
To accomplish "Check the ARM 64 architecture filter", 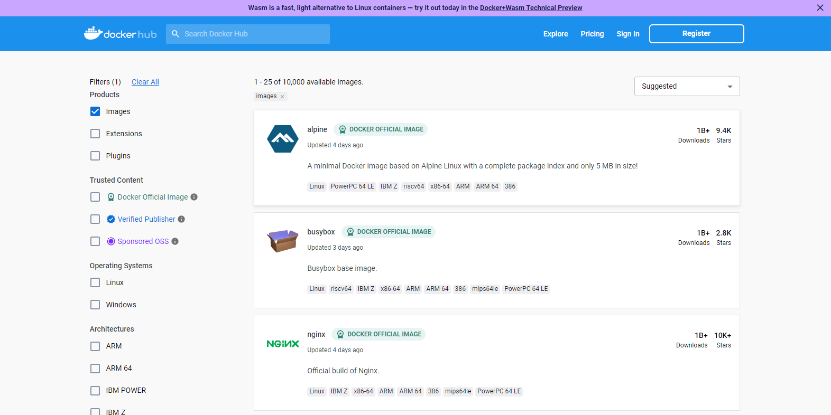I will point(95,369).
